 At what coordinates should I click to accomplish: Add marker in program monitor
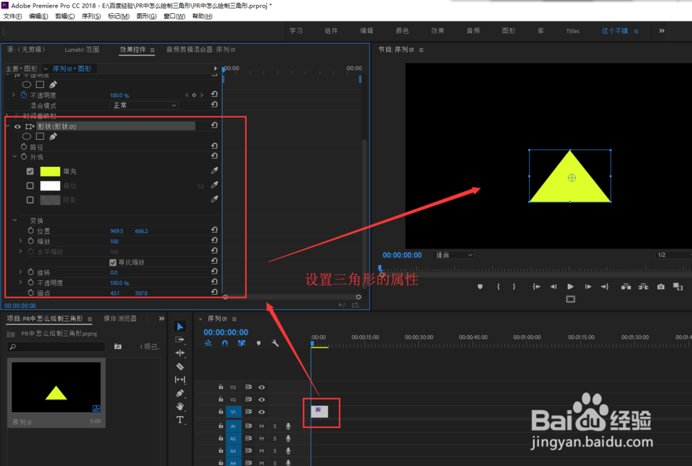click(x=480, y=287)
